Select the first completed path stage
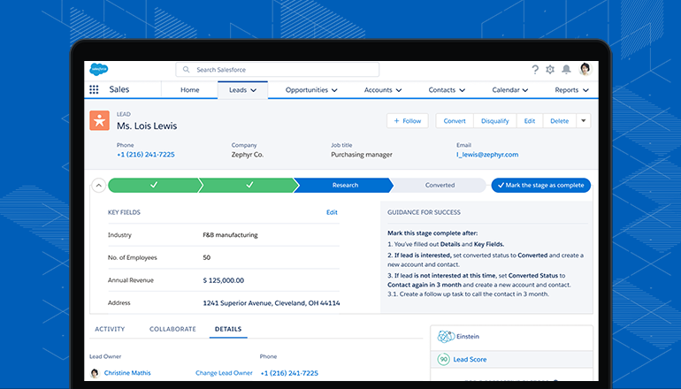This screenshot has height=389, width=681. pyautogui.click(x=154, y=186)
